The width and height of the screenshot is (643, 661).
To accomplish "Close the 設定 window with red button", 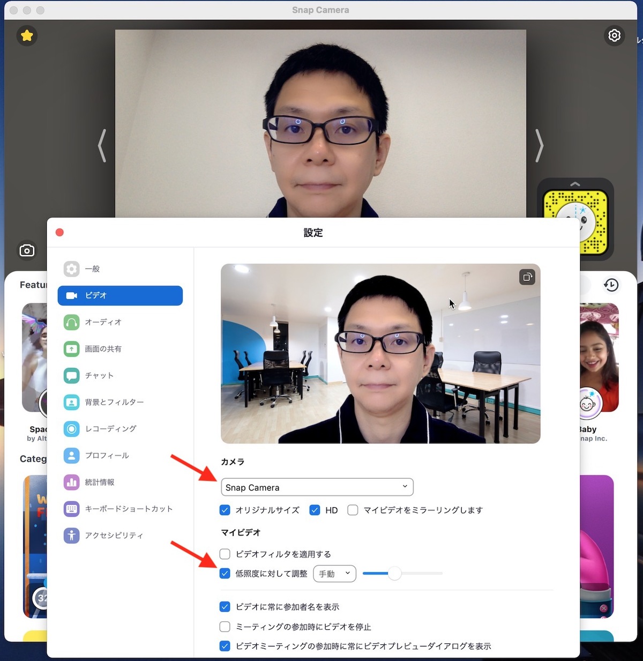I will tap(59, 232).
